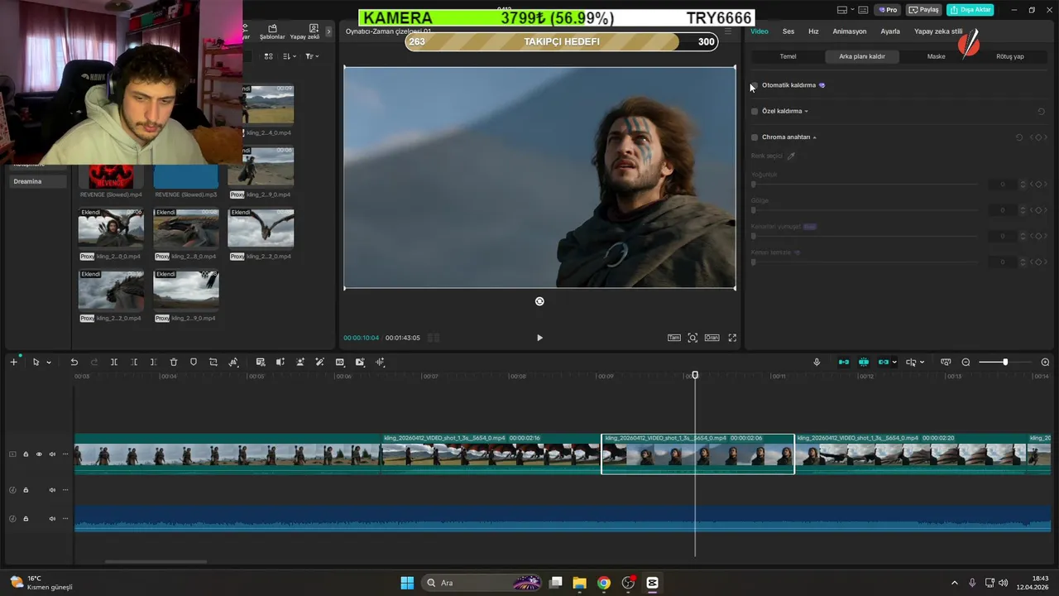Viewport: 1059px width, 596px height.
Task: Lock the main video track
Action: tap(26, 454)
